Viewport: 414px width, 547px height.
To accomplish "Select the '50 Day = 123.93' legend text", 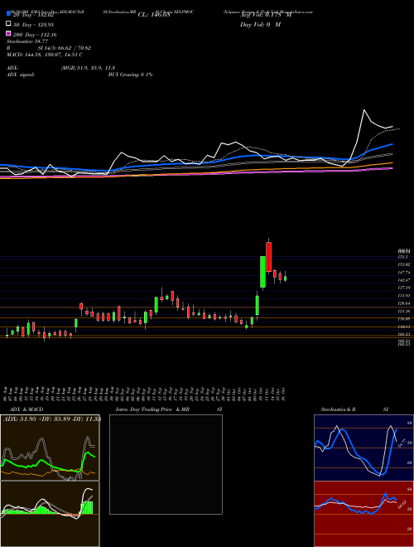I will pos(33,25).
